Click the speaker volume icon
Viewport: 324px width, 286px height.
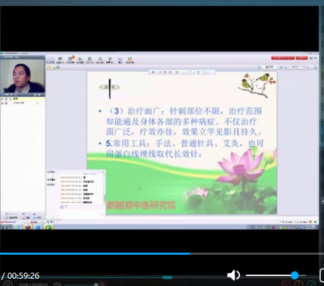(x=233, y=275)
